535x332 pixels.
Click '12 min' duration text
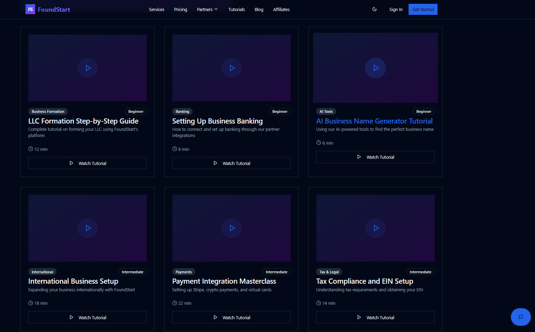41,149
